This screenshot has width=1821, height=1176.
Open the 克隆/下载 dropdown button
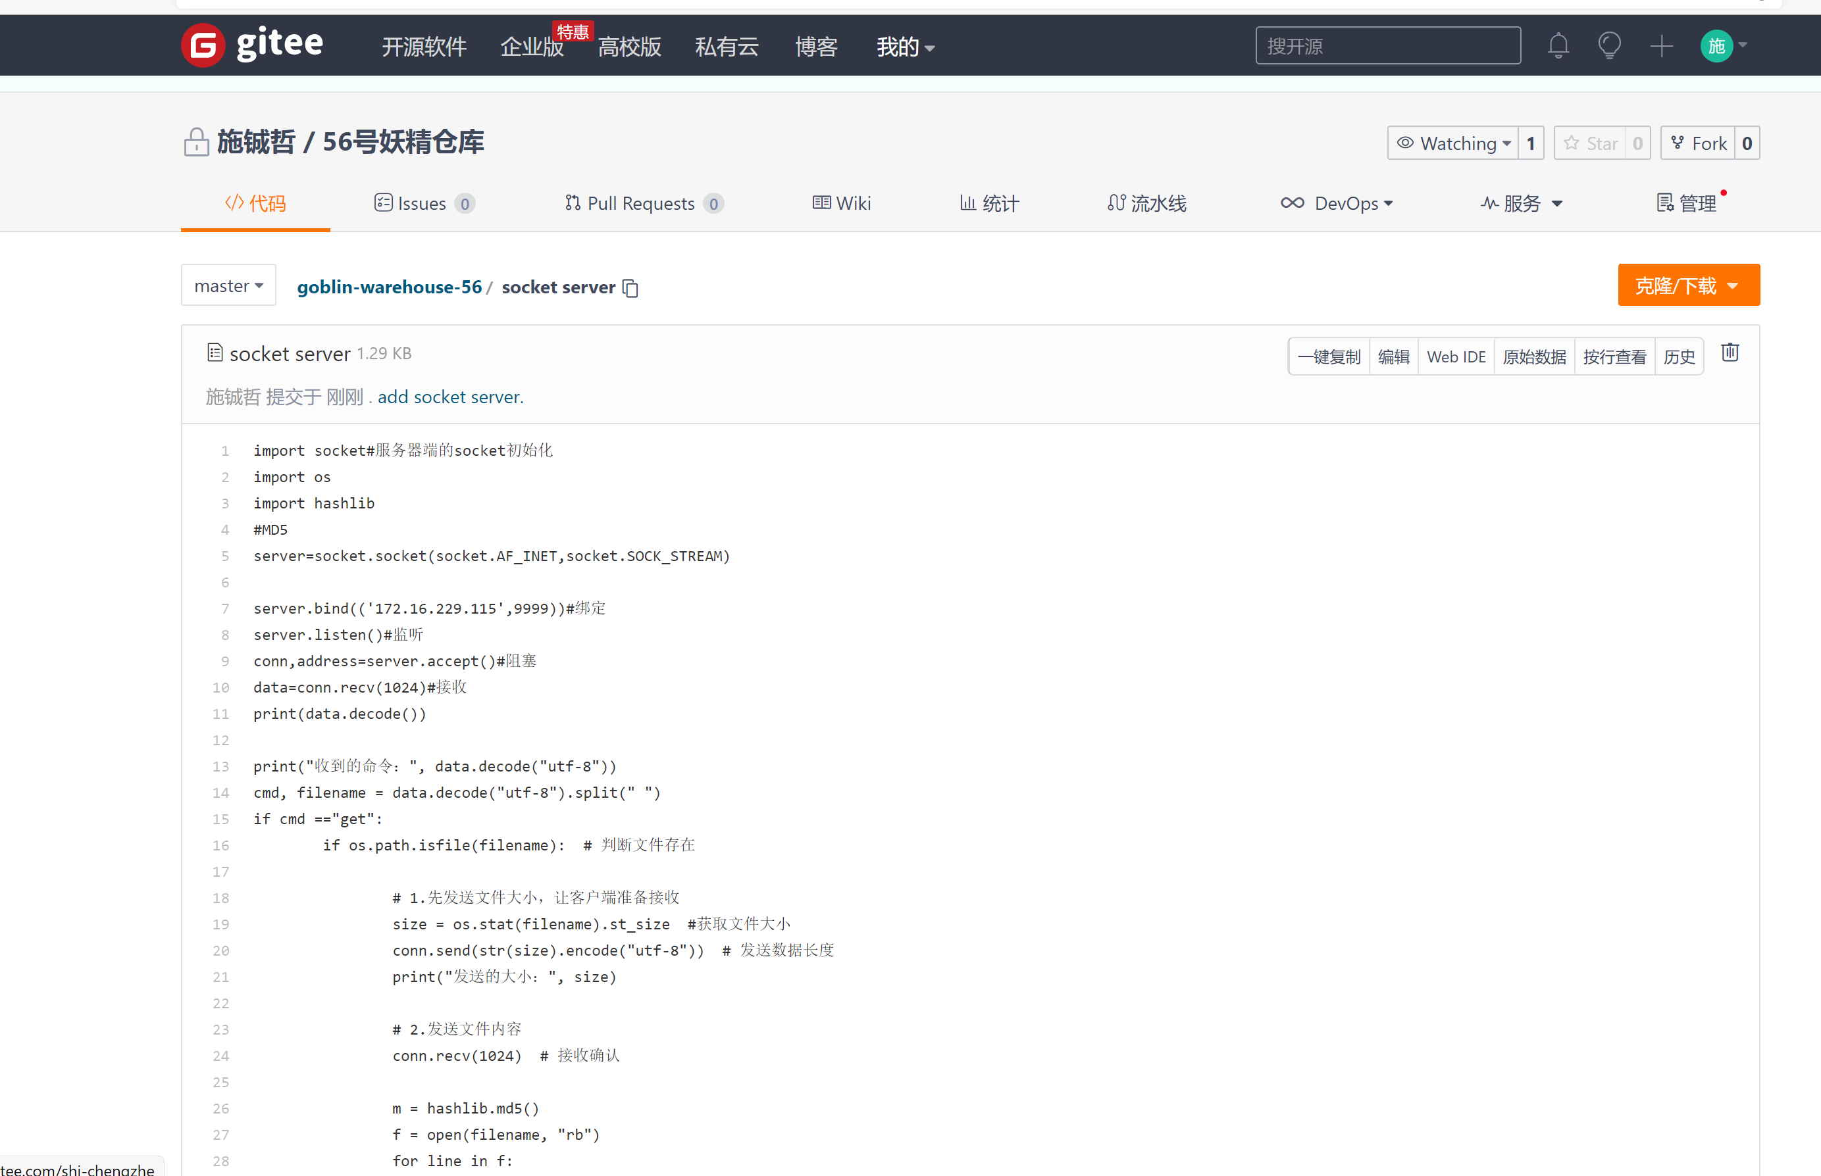[1688, 285]
